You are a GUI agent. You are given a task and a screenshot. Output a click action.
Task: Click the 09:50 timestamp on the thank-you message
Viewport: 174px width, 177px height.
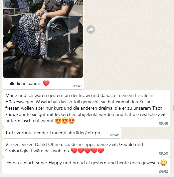(163, 153)
